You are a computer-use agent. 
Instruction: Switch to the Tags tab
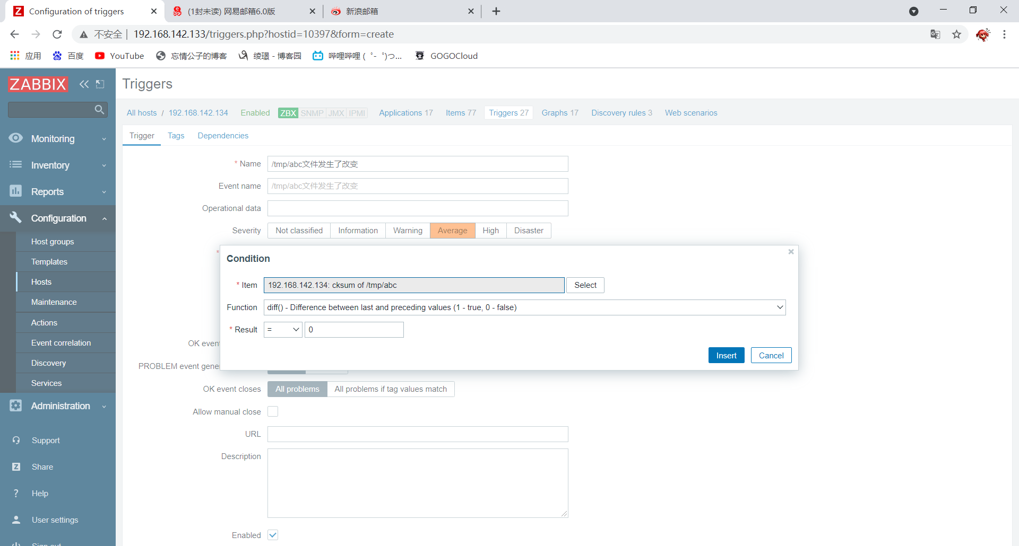(176, 136)
